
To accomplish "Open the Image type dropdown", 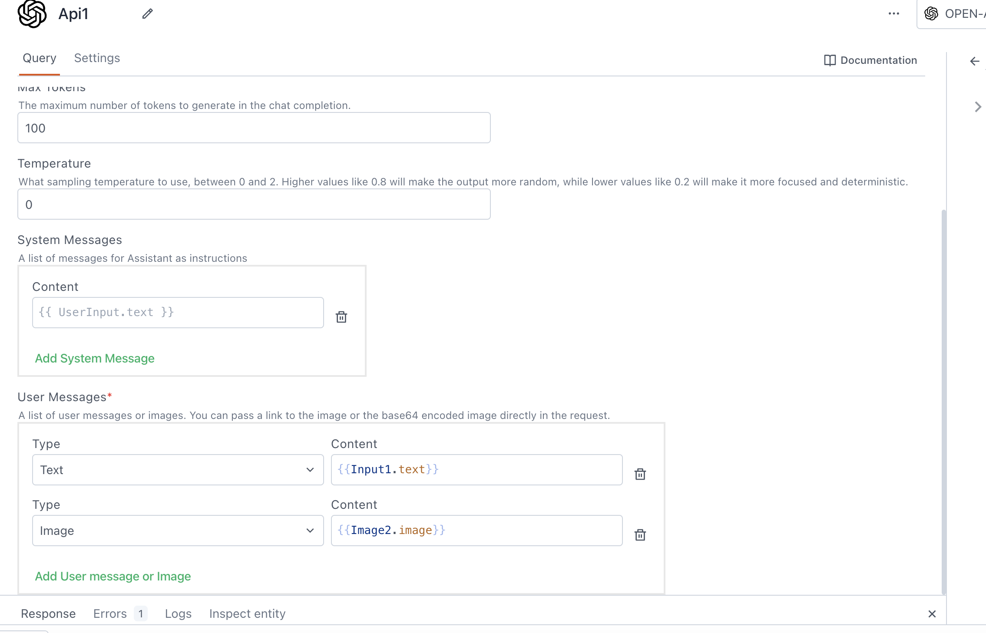I will point(178,531).
